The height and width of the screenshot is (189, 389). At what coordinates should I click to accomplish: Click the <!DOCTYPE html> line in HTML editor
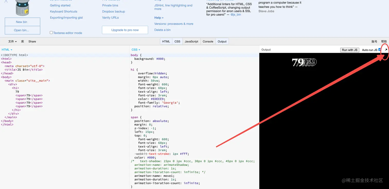(x=14, y=55)
